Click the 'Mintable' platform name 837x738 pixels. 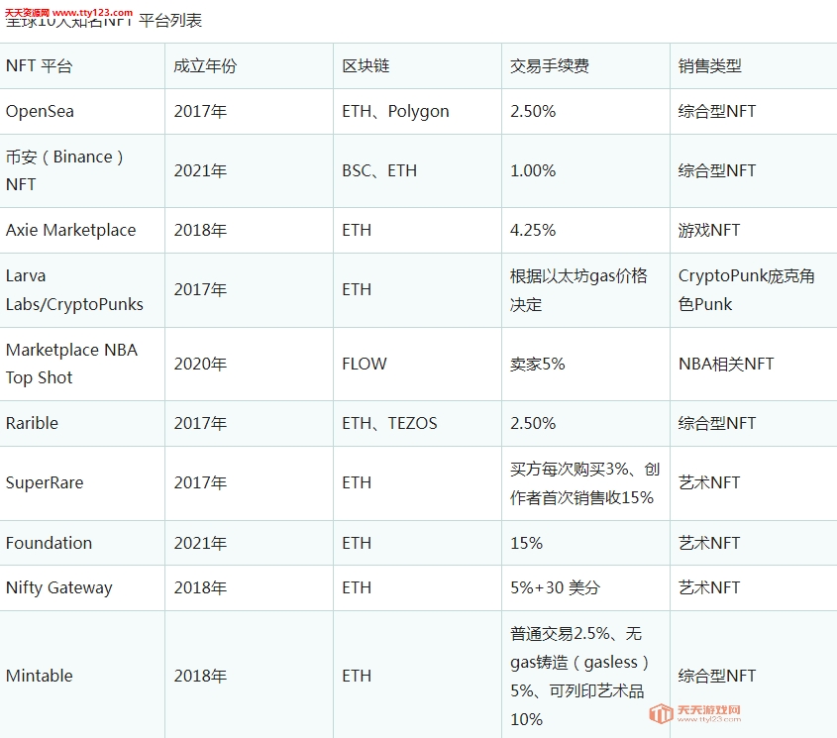click(x=40, y=676)
